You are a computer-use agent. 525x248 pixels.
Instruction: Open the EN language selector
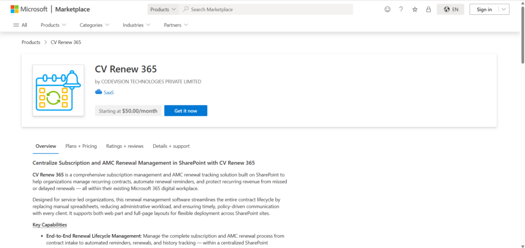[x=450, y=9]
